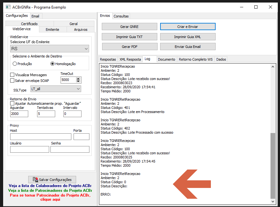
Task: Open the XML Resposta tab
Action: [130, 59]
